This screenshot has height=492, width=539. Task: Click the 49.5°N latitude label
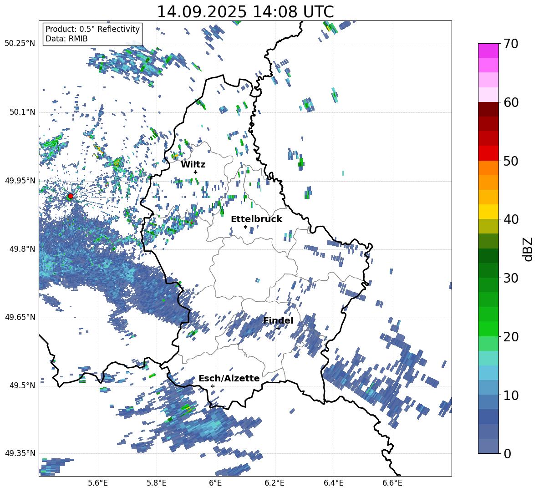(23, 385)
